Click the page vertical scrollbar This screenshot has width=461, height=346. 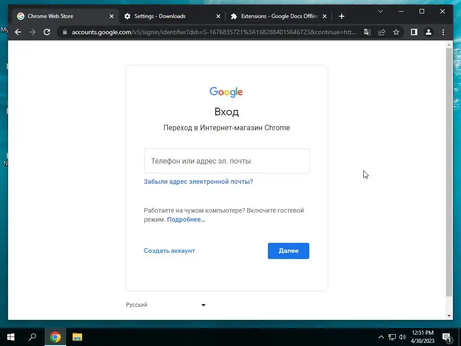click(449, 172)
